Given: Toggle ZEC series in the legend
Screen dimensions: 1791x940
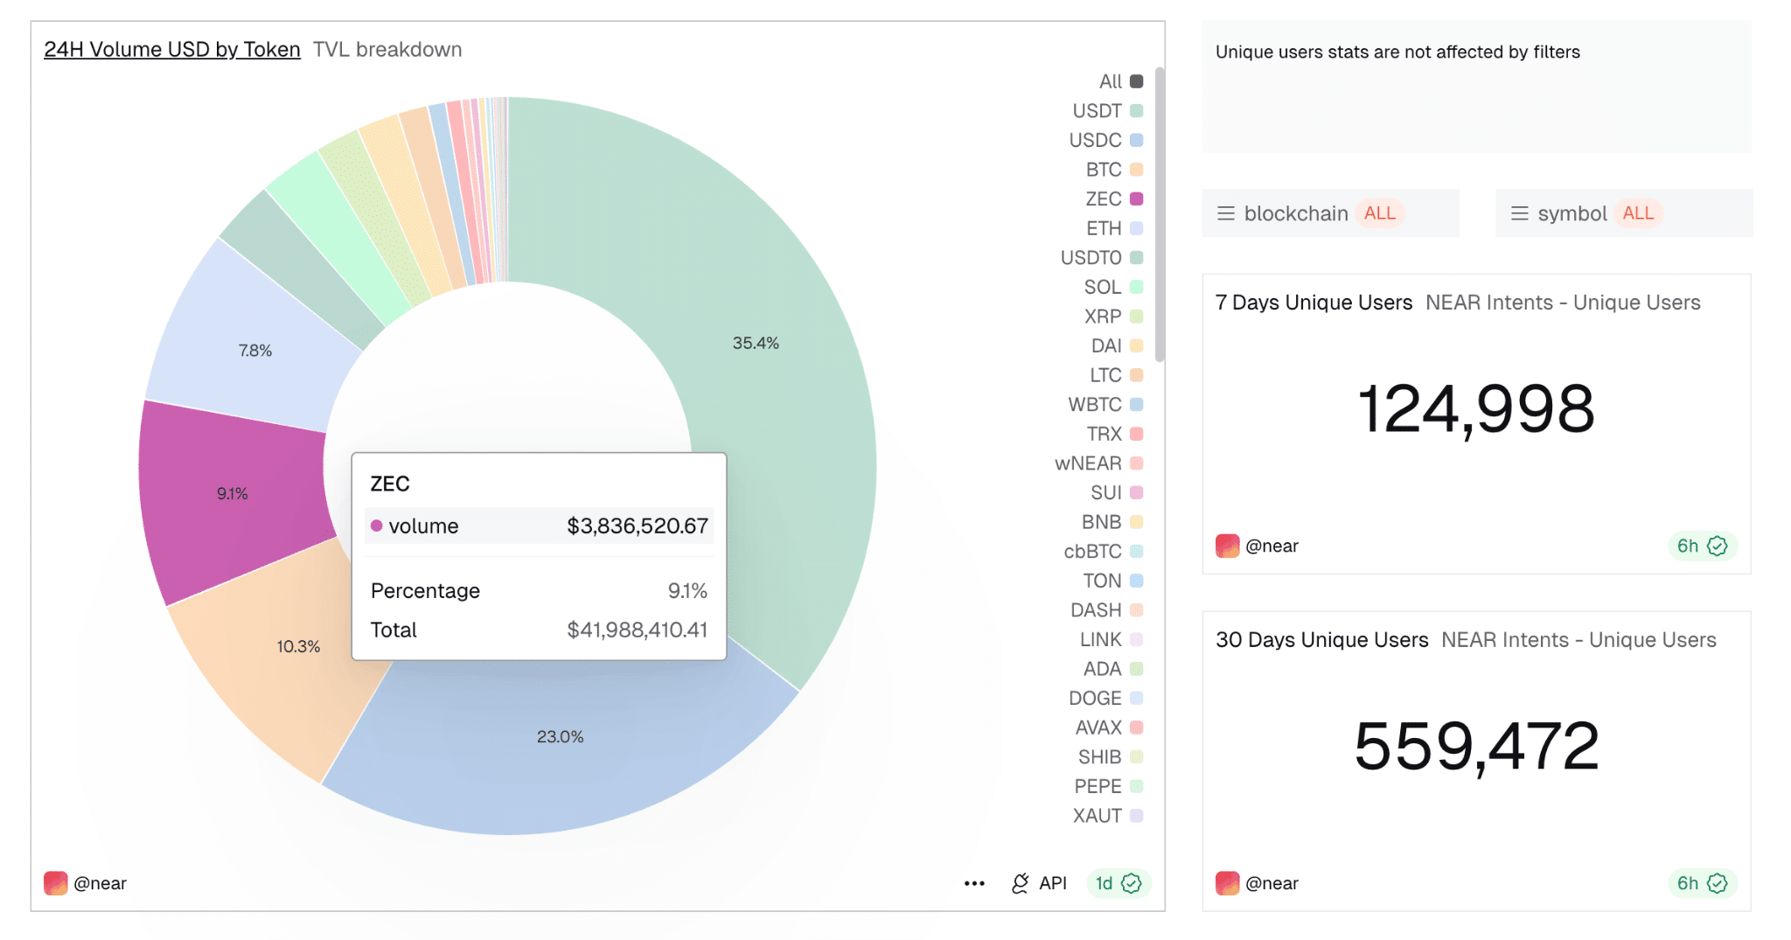Looking at the screenshot, I should (1115, 198).
